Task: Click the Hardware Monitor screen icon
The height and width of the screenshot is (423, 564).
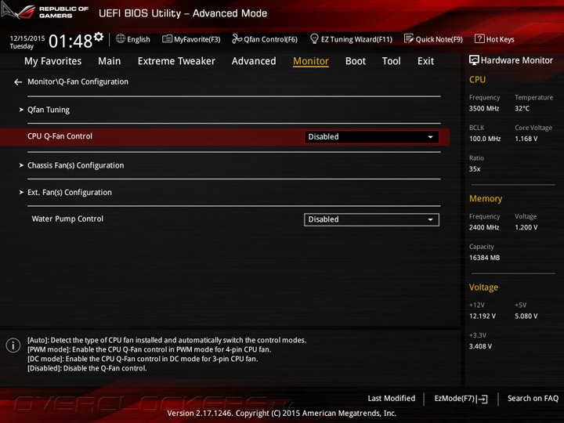Action: [x=474, y=60]
